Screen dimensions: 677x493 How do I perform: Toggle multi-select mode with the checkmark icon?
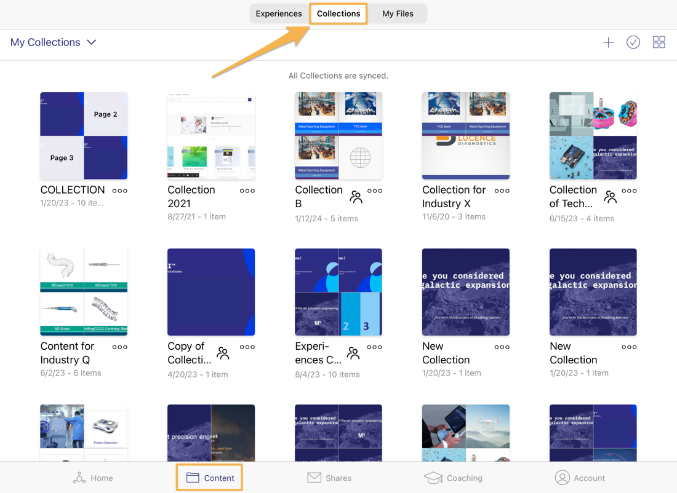click(x=633, y=42)
